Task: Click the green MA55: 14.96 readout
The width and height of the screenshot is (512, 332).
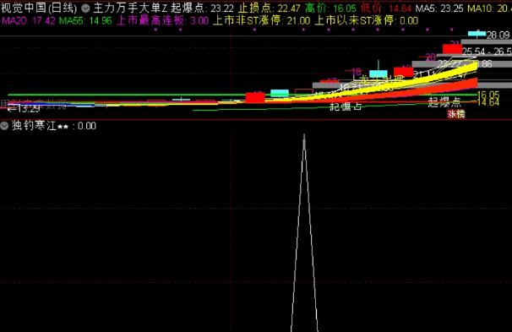Action: coord(85,21)
